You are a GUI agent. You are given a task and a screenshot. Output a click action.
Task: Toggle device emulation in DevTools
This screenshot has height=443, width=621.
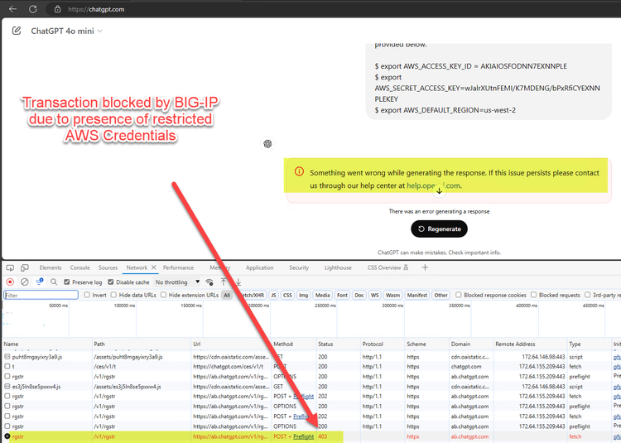coord(25,268)
